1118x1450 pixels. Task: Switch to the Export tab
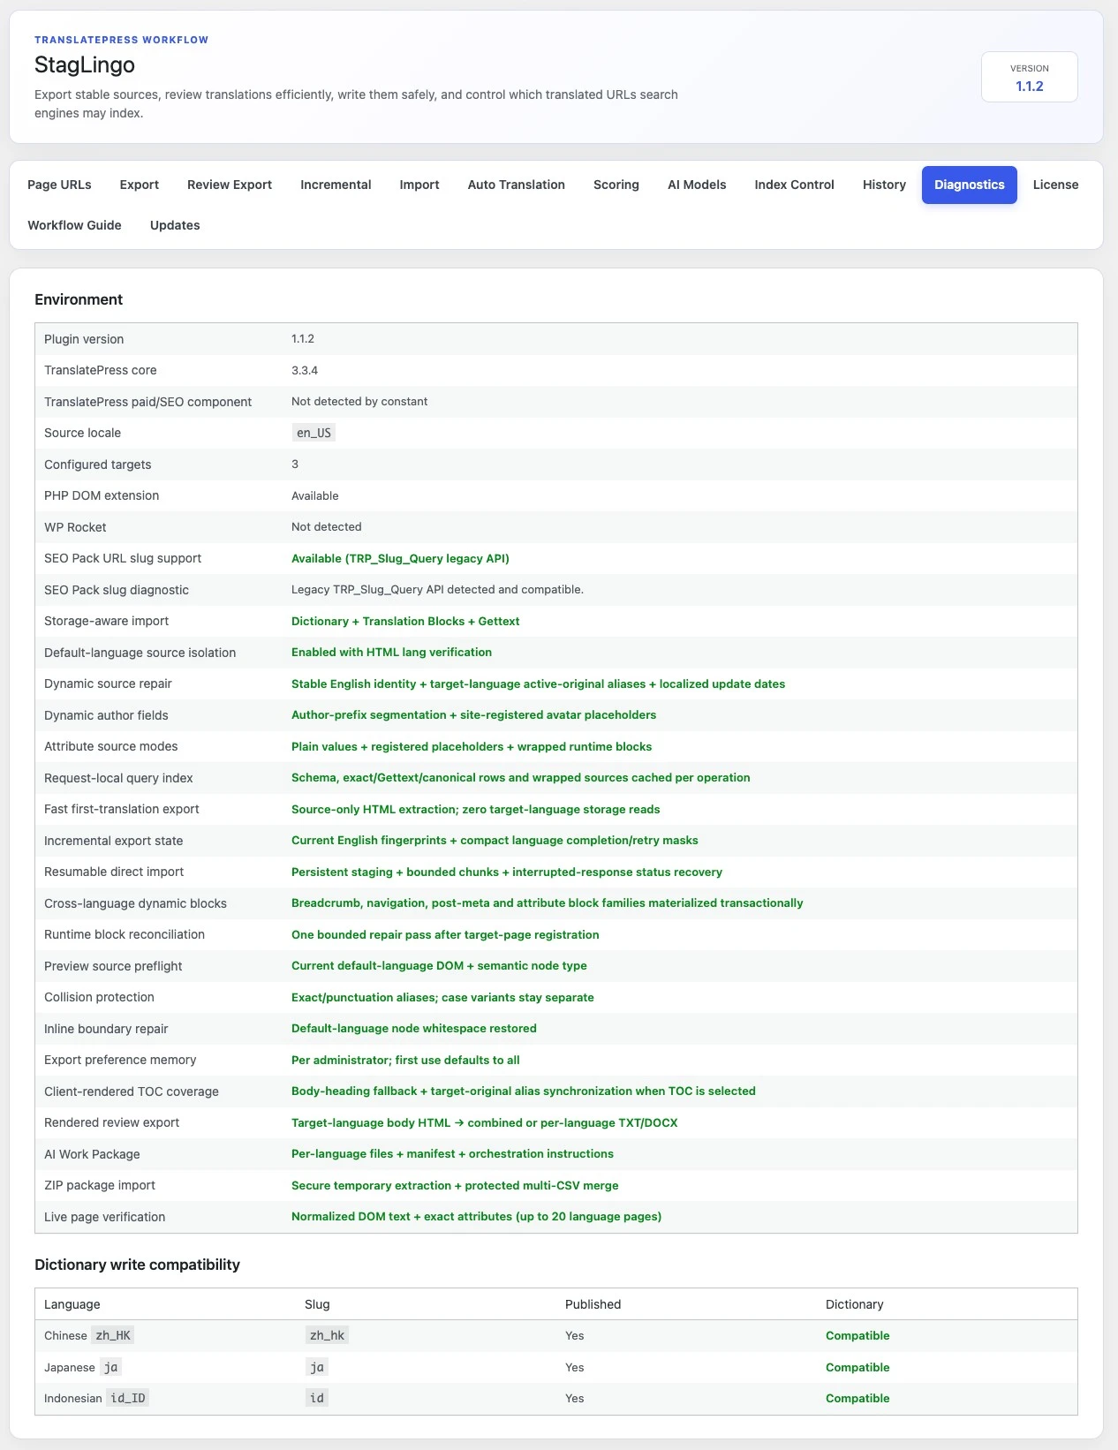coord(140,185)
